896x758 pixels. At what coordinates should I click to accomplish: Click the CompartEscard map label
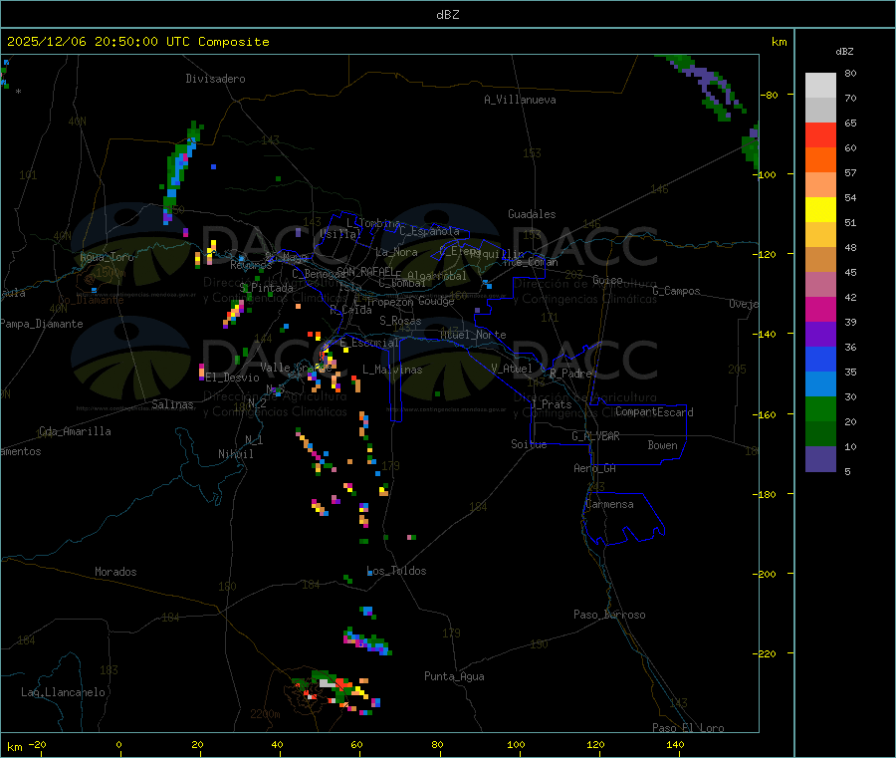654,412
